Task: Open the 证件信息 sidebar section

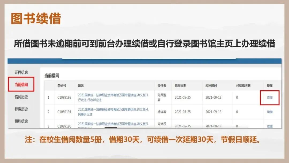Action: pos(21,72)
